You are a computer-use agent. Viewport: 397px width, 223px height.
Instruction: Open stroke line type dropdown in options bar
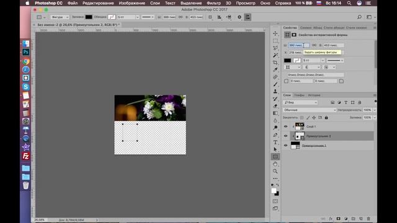coord(148,17)
